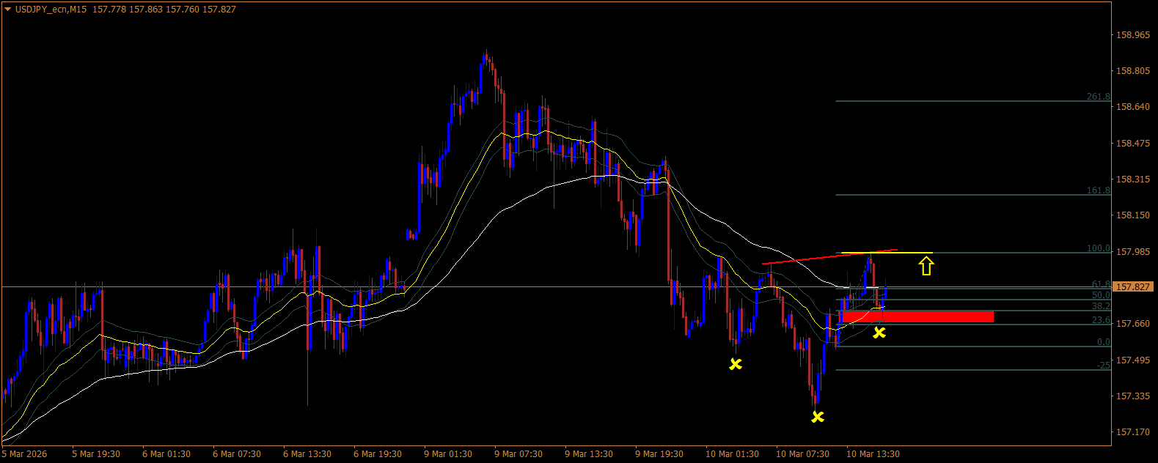
Task: Click price scale value 158.475
Action: 1132,144
